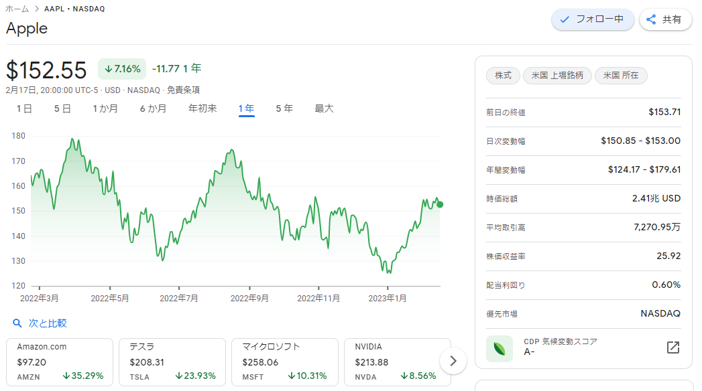This screenshot has height=391, width=702.
Task: Click the 米国 所在 tag chip
Action: (x=621, y=76)
